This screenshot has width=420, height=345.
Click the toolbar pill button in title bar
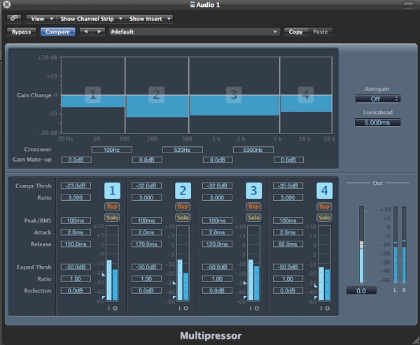point(408,5)
